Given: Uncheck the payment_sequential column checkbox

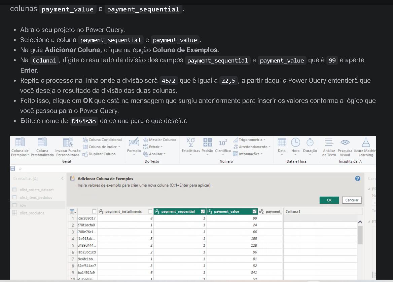Looking at the screenshot, I should tap(203, 212).
